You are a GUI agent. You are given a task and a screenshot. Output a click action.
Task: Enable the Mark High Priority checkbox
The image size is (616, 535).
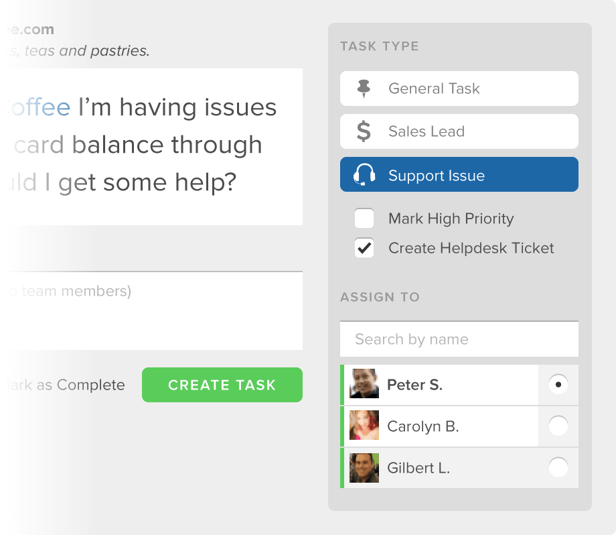pyautogui.click(x=364, y=219)
